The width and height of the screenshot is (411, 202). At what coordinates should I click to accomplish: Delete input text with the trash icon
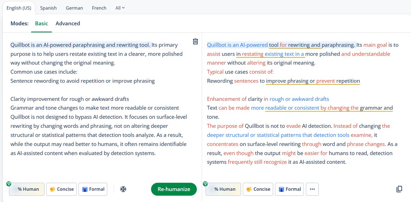(x=195, y=42)
